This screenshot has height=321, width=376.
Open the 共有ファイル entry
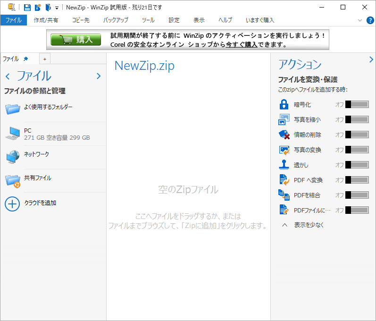click(x=55, y=181)
